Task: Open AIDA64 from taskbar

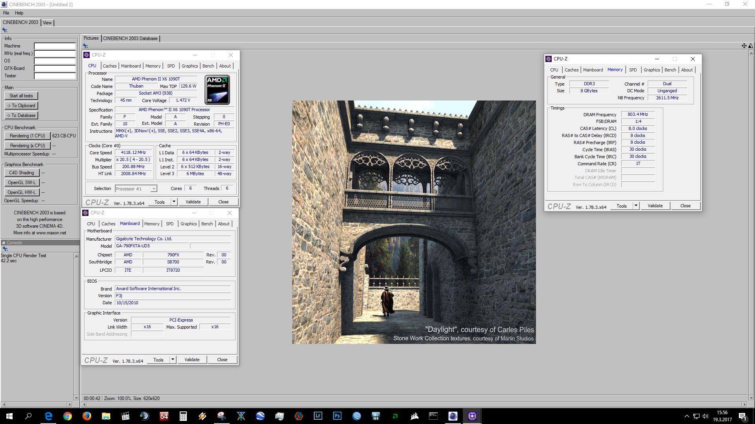Action: click(x=164, y=416)
